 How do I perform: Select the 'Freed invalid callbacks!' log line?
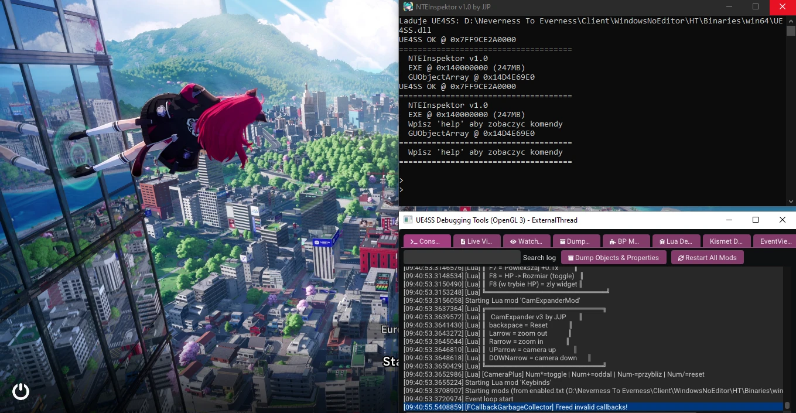[593, 407]
